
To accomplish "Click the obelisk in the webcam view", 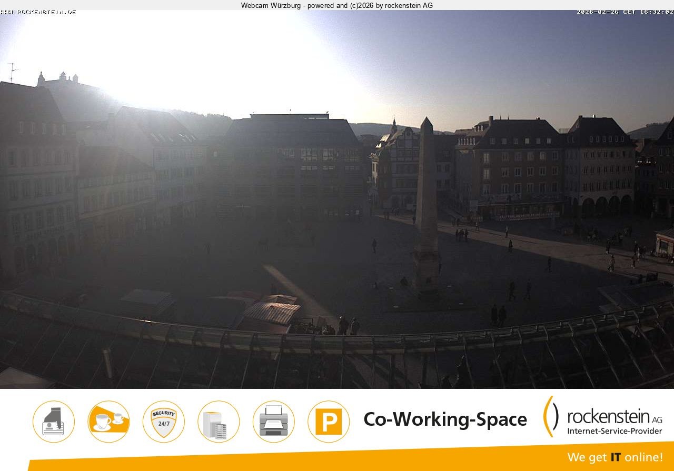I will [x=424, y=205].
